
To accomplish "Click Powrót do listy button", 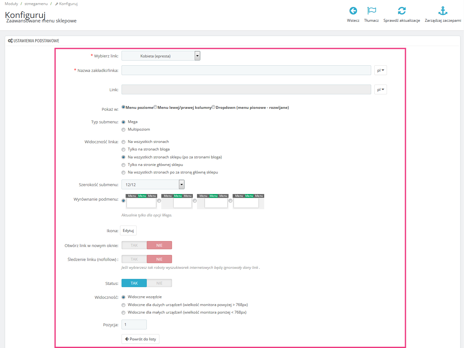I will [x=140, y=339].
